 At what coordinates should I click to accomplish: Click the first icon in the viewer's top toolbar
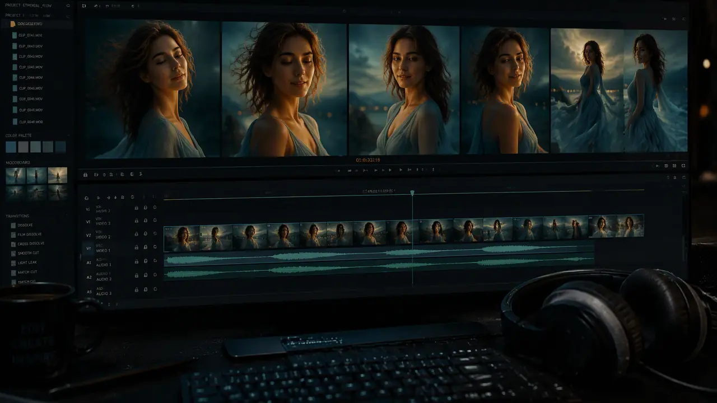[x=84, y=6]
